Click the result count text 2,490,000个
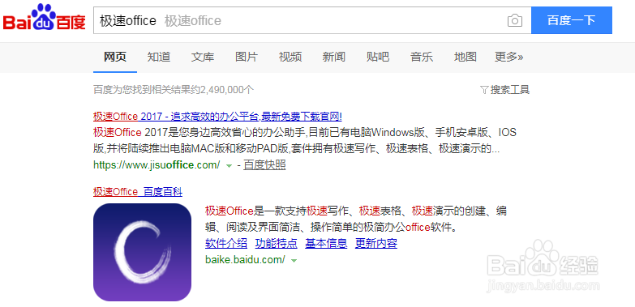The height and width of the screenshot is (307, 635). (x=227, y=90)
